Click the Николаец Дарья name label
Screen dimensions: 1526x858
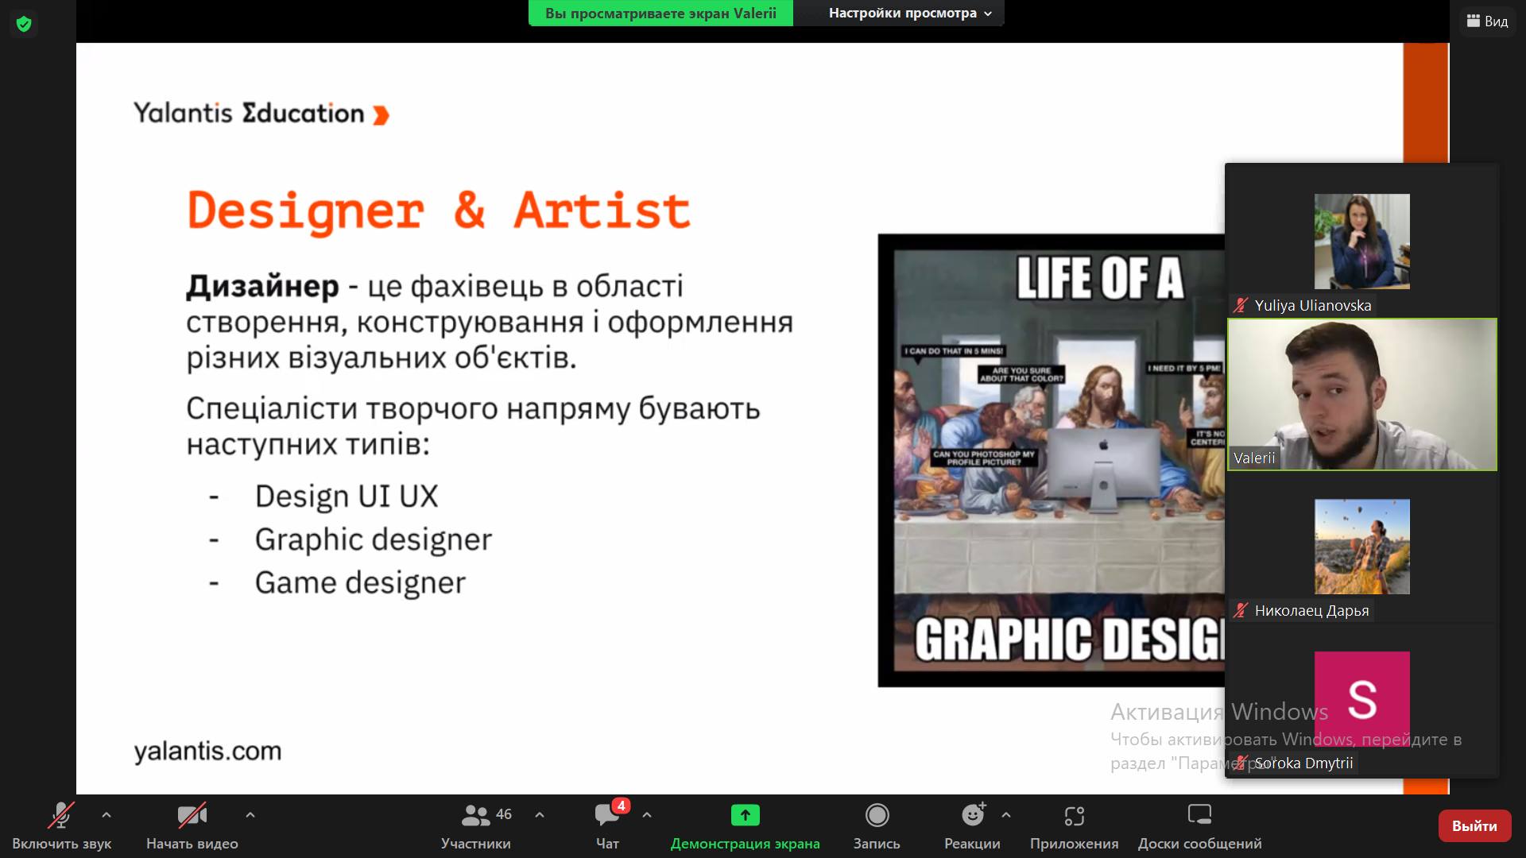tap(1312, 610)
